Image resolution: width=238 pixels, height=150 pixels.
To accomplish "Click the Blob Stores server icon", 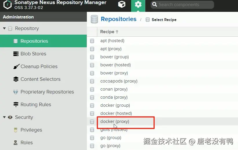I will point(16,54).
